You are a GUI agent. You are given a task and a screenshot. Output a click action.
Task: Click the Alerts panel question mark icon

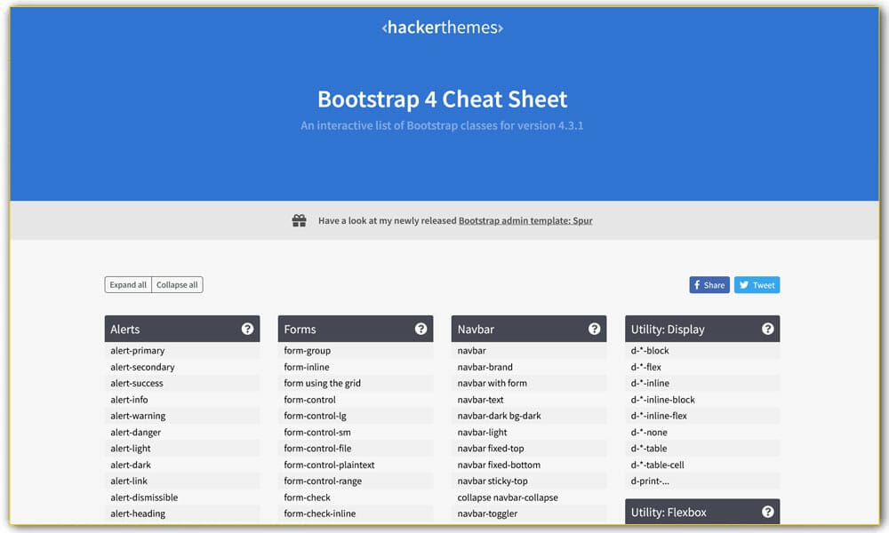pyautogui.click(x=248, y=329)
